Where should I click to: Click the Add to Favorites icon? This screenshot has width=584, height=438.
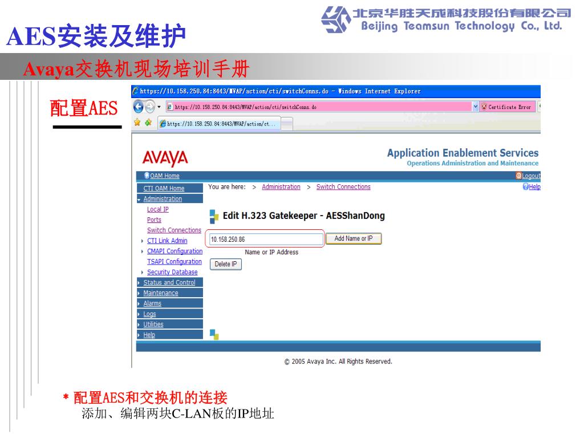(x=148, y=123)
